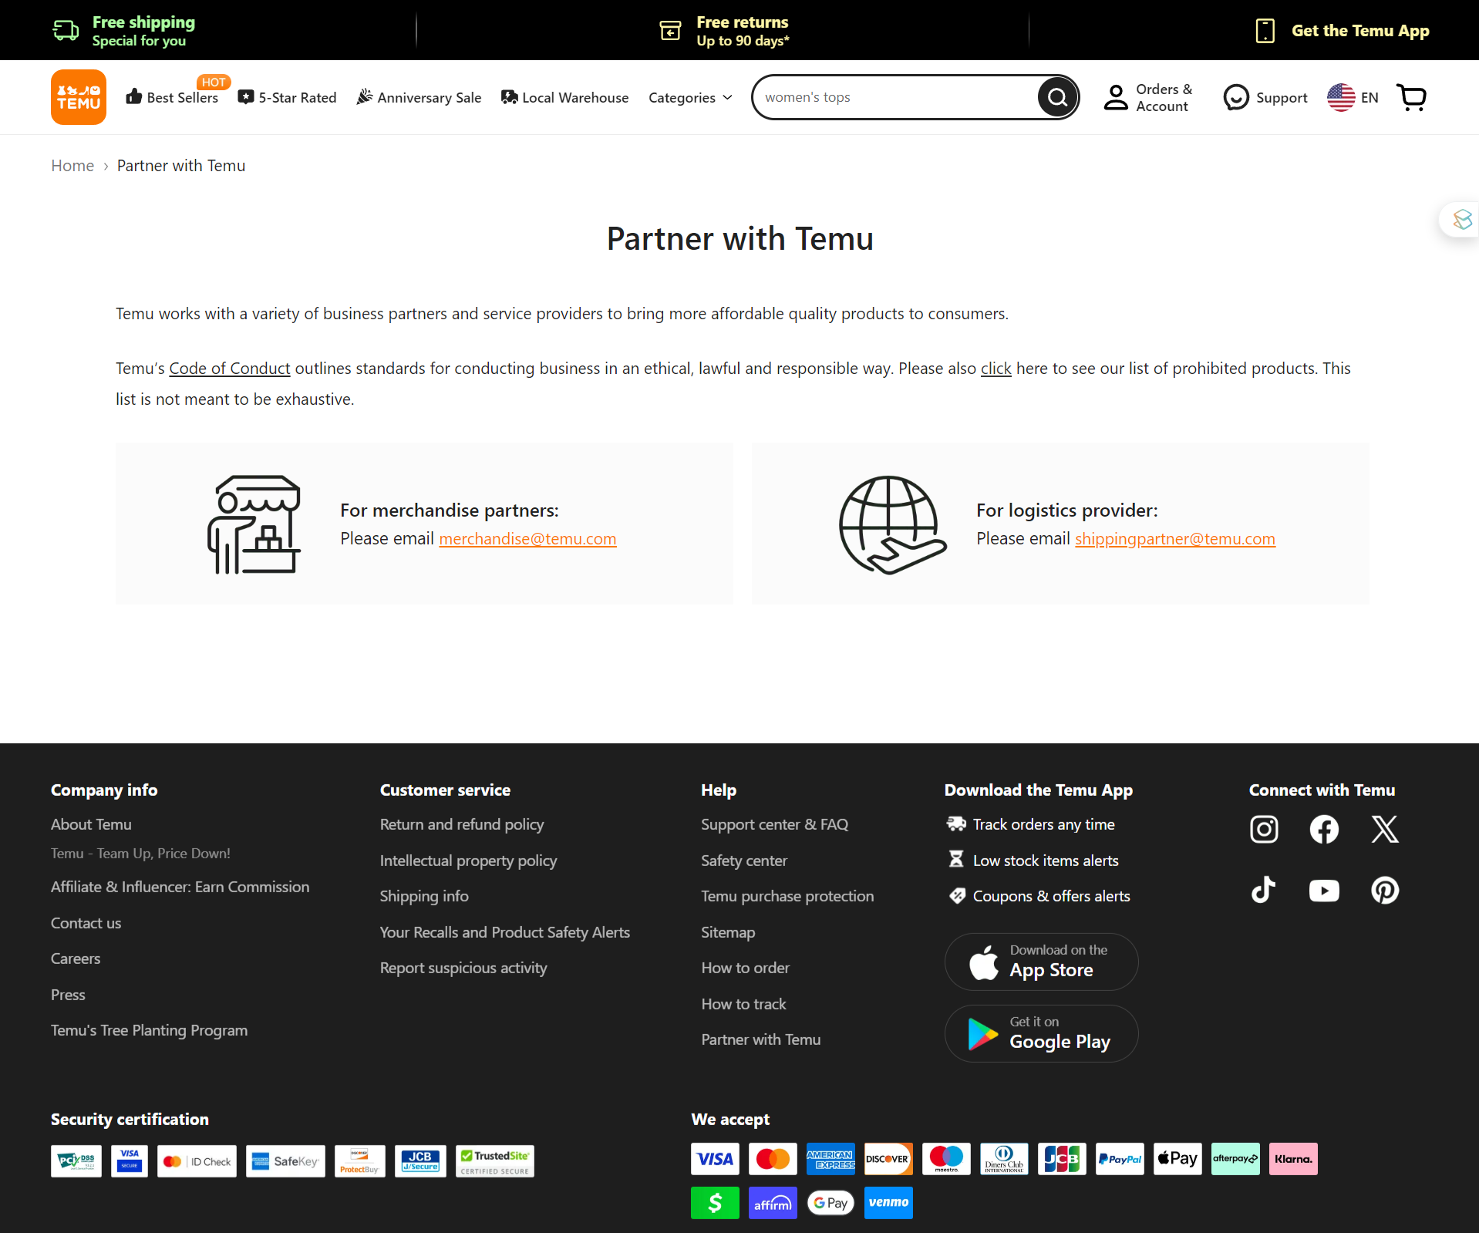Click the Venmo payment icon

(x=888, y=1203)
